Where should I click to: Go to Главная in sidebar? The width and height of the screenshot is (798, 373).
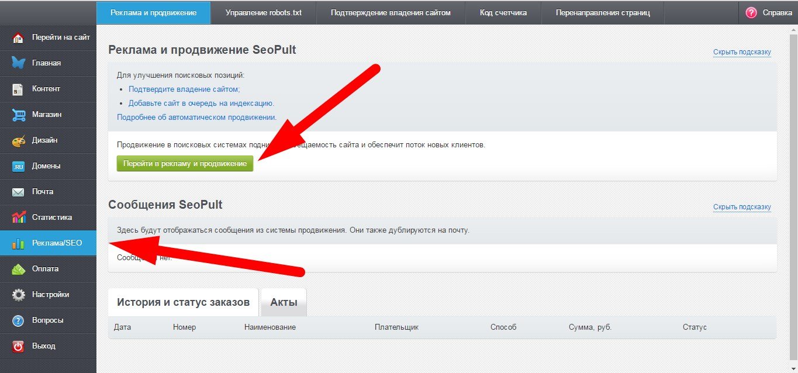(x=46, y=63)
